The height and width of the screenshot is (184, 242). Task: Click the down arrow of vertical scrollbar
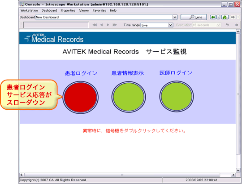coord(238,170)
